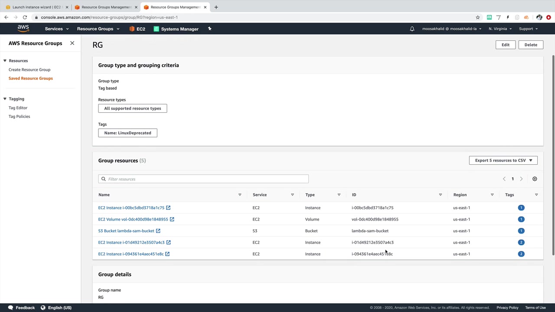Select Saved Resource Groups in sidebar
Image resolution: width=555 pixels, height=312 pixels.
[x=31, y=78]
